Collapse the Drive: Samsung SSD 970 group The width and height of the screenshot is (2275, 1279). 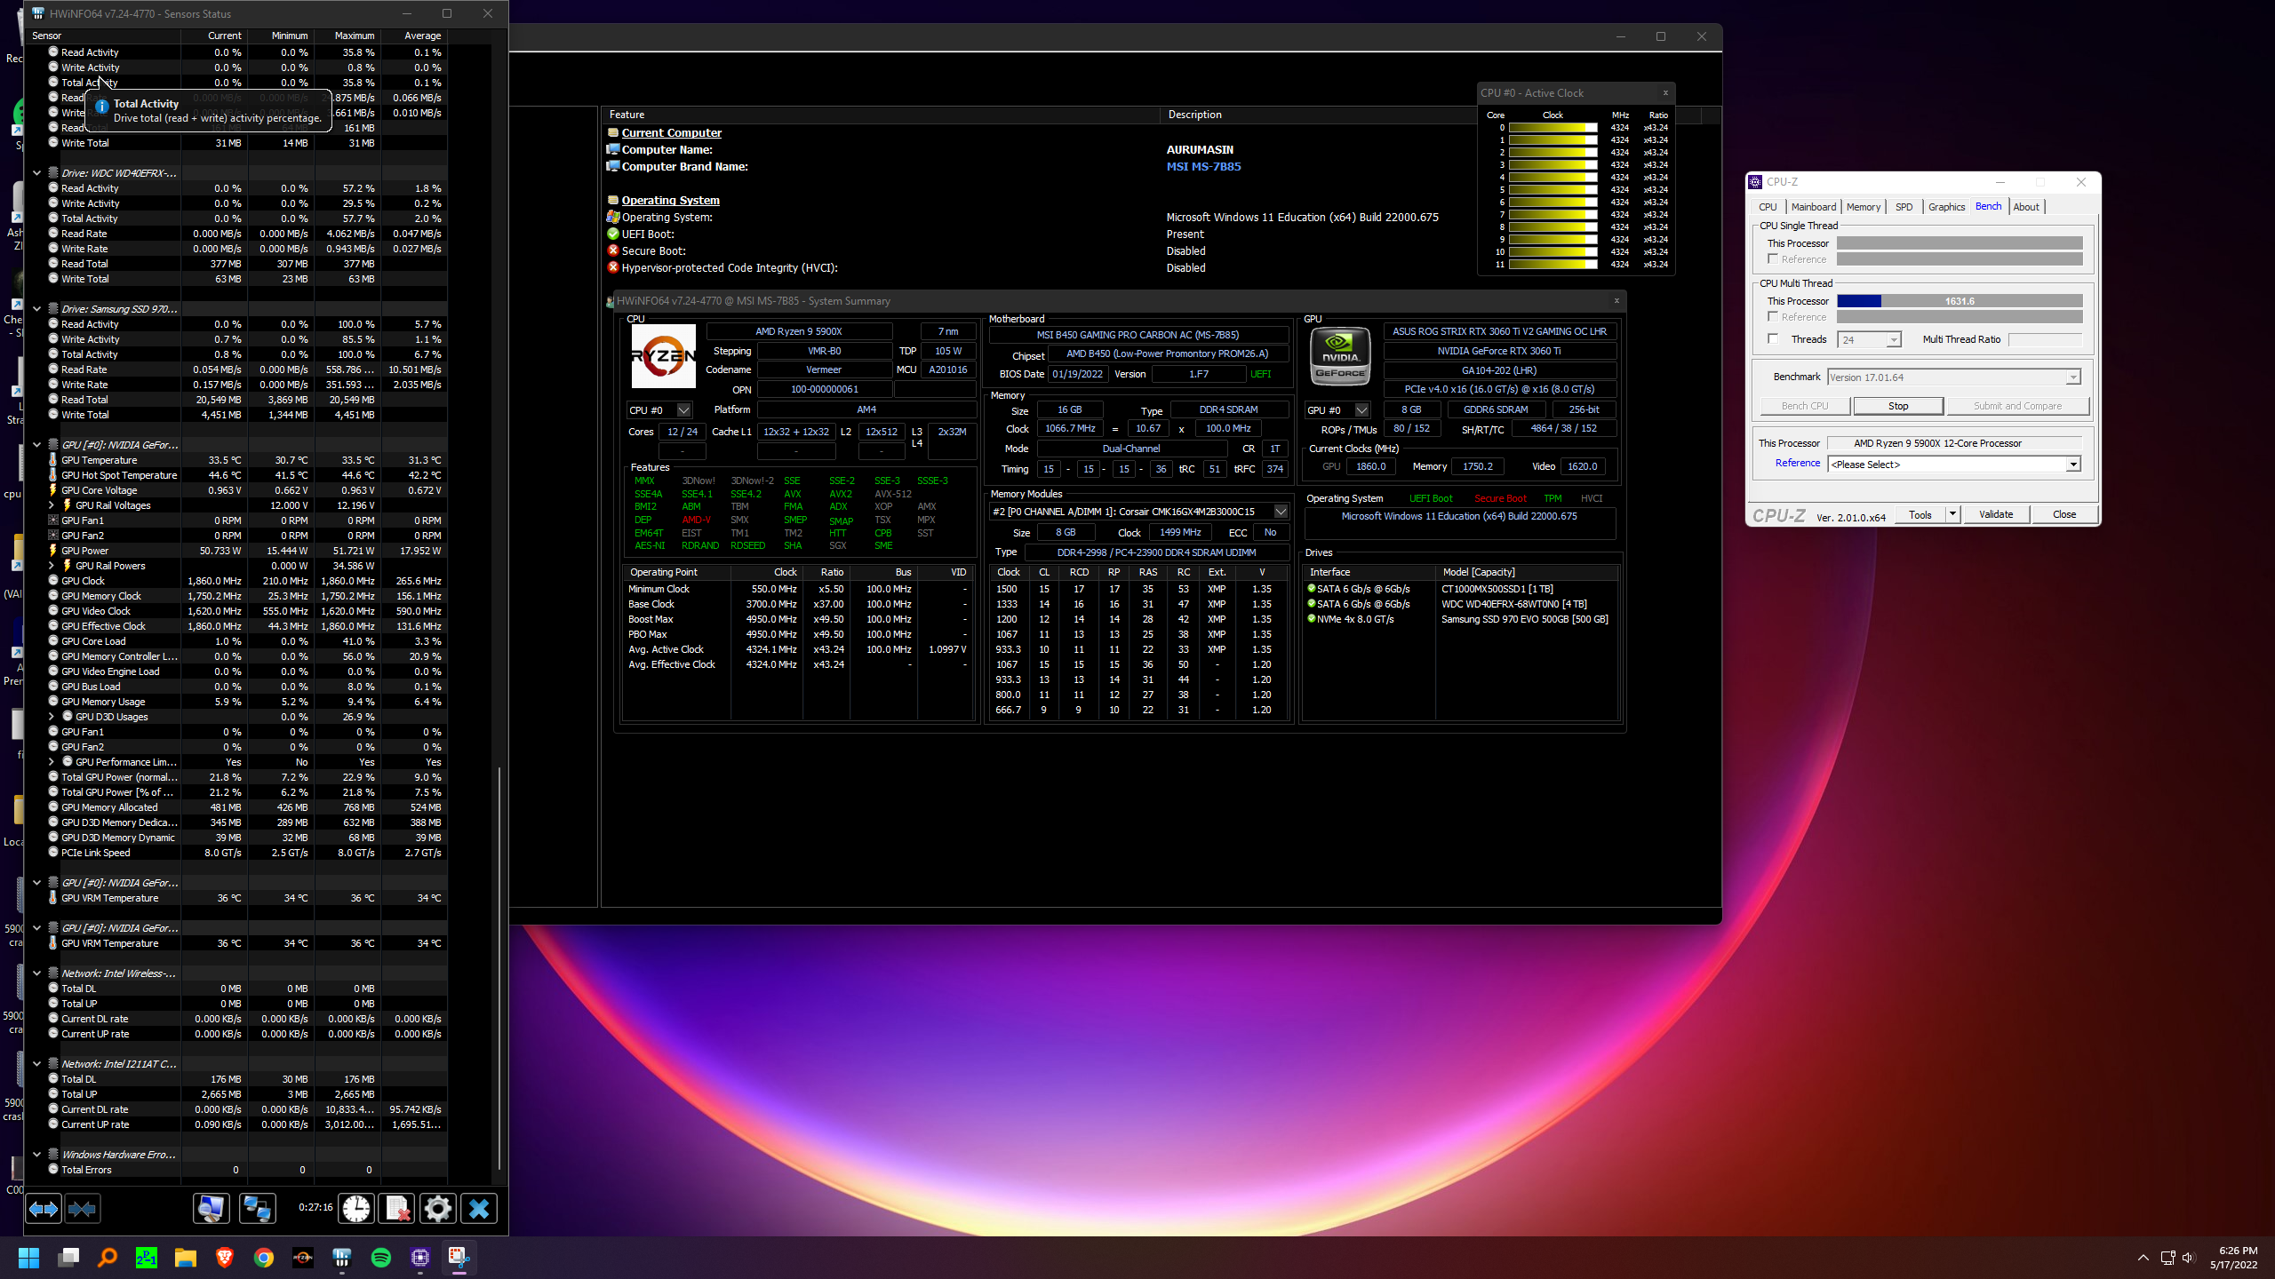(x=36, y=309)
